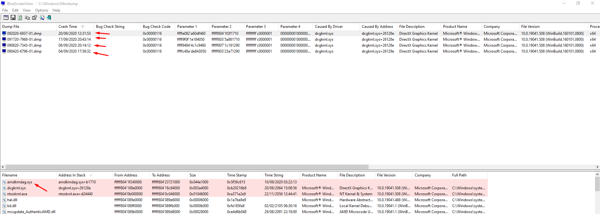
Task: Click the Caused By Address column header
Action: (378, 27)
